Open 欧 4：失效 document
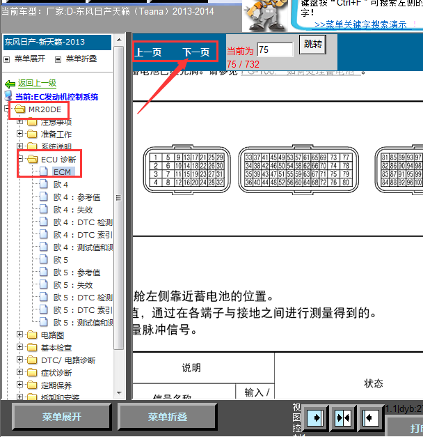Image resolution: width=423 pixels, height=437 pixels. click(73, 210)
